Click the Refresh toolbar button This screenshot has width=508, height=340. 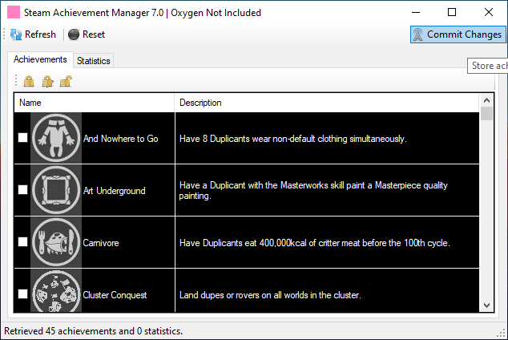pyautogui.click(x=33, y=34)
